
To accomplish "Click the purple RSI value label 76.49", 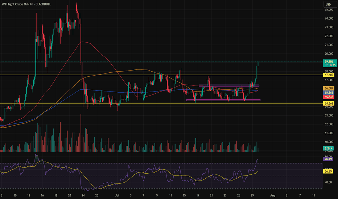I will click(x=328, y=159).
